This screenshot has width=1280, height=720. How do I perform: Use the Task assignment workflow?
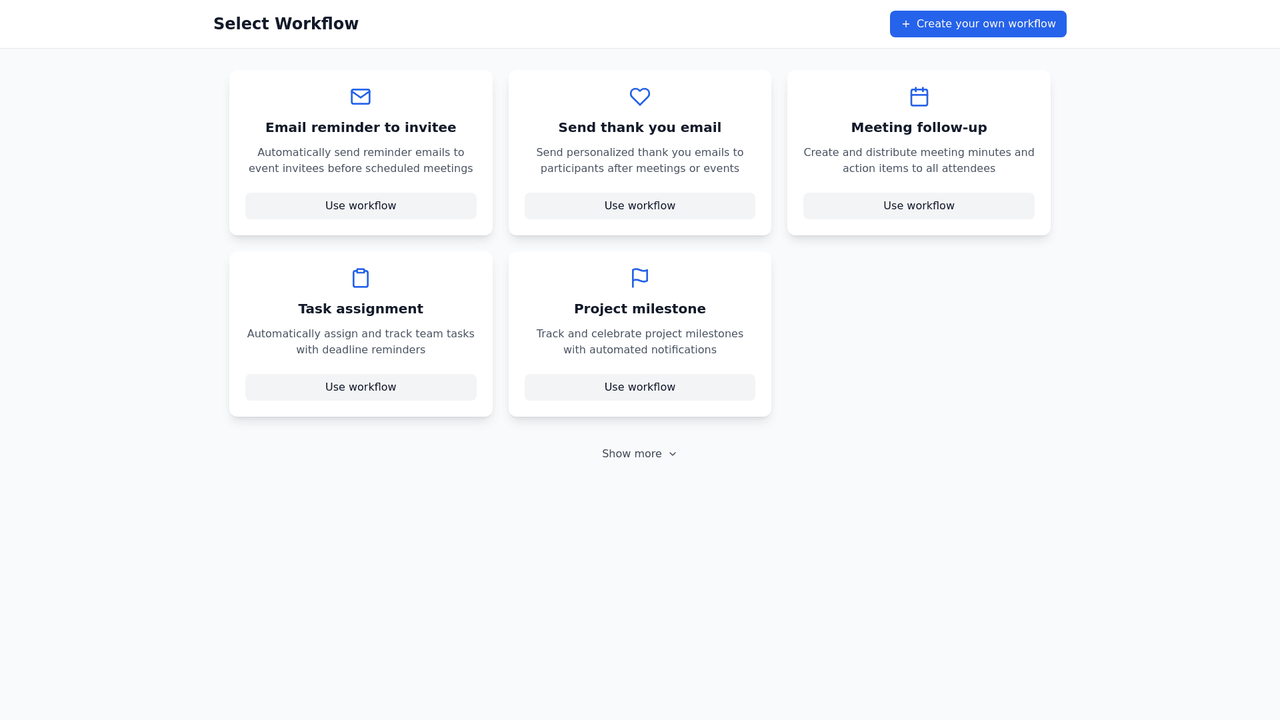pos(360,387)
